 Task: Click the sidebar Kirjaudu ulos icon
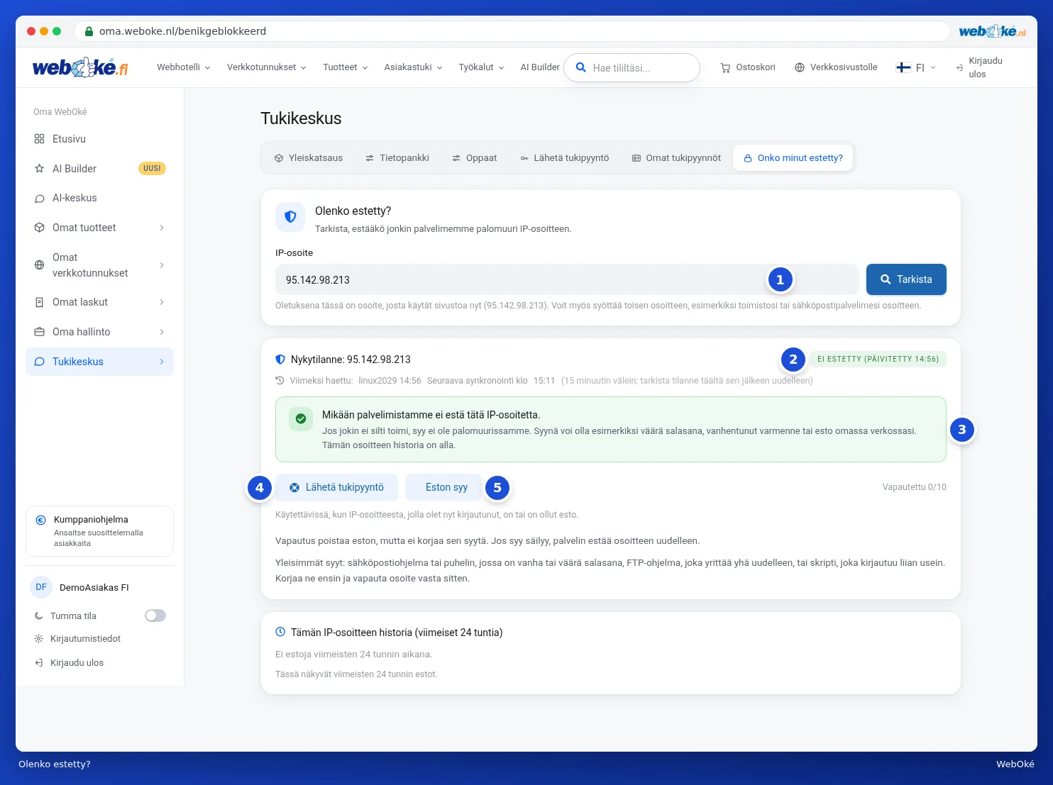click(39, 663)
